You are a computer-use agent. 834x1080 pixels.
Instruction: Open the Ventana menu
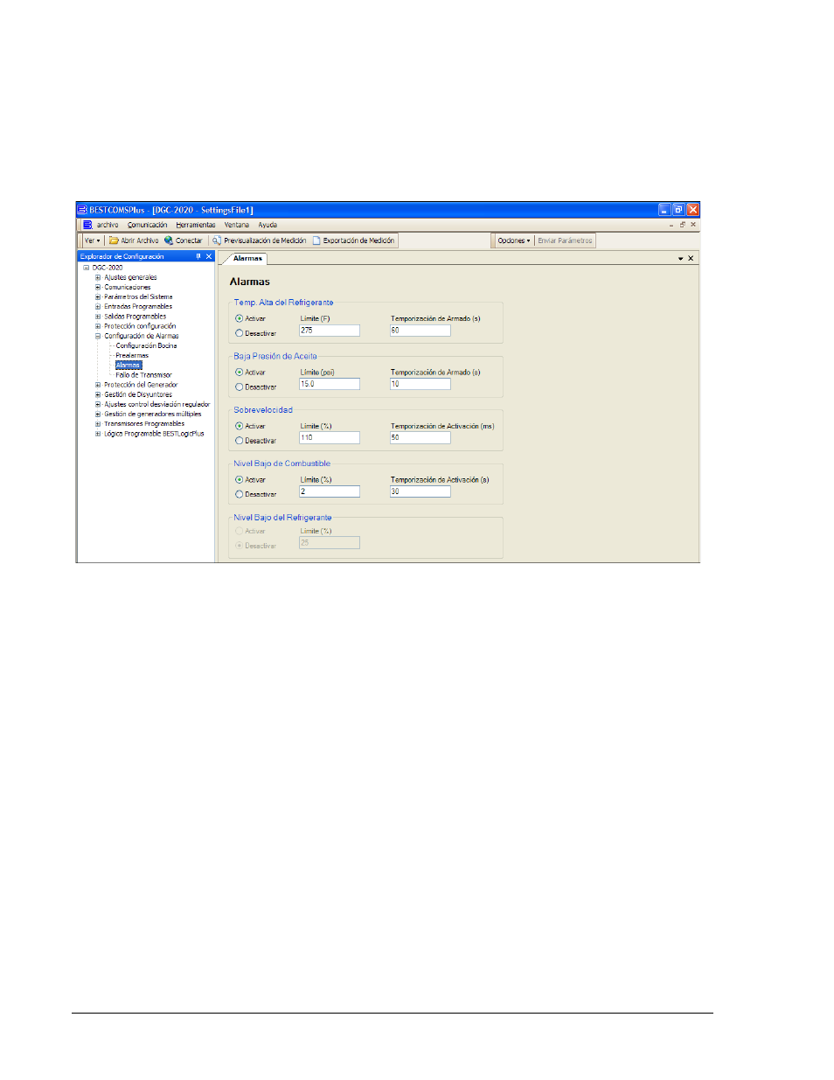(236, 225)
